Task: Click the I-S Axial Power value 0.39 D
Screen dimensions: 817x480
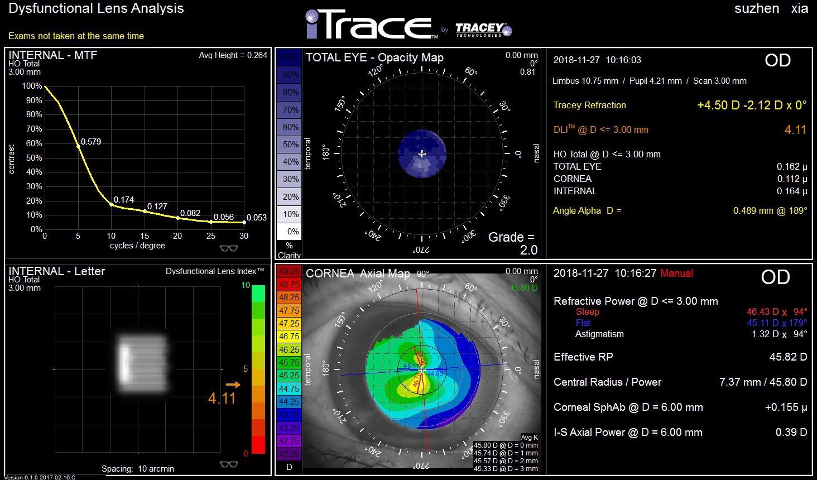Action: (x=791, y=432)
